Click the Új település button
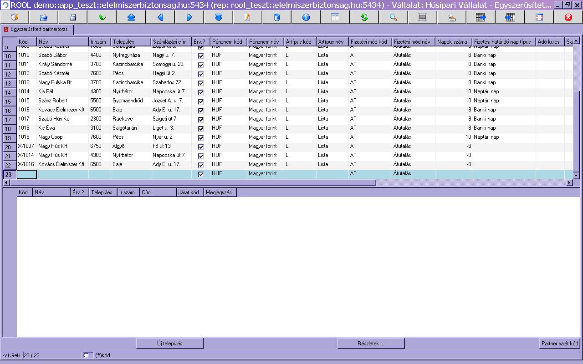 pyautogui.click(x=170, y=344)
